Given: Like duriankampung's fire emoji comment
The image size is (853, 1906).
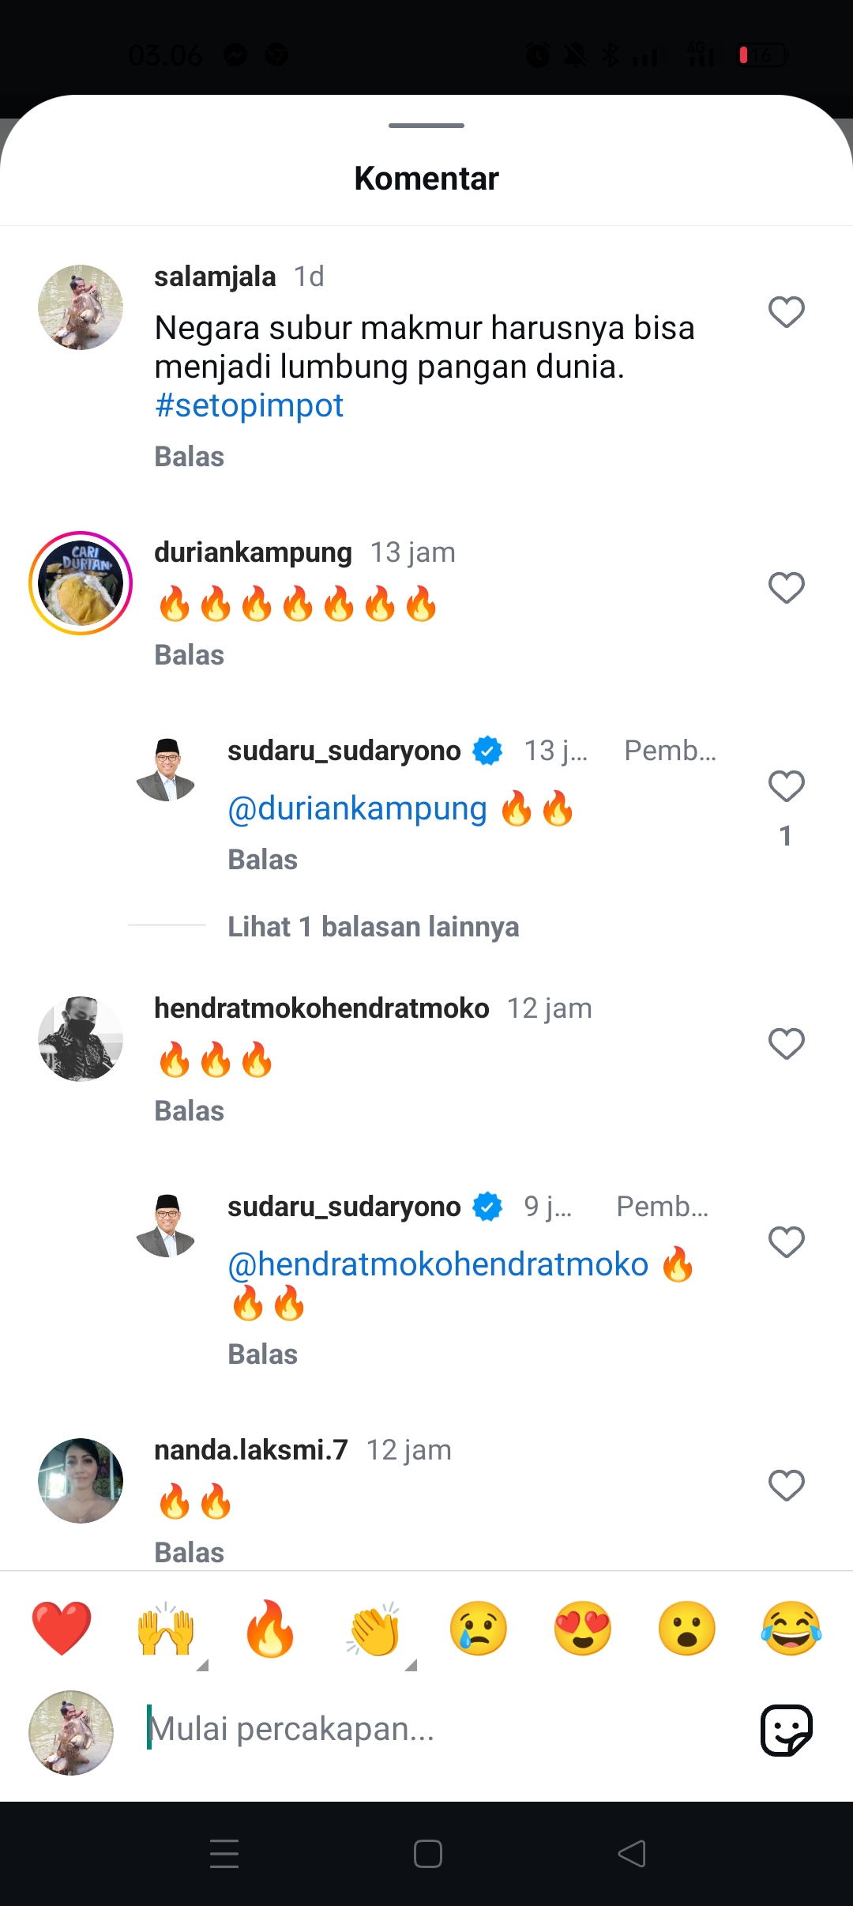Looking at the screenshot, I should coord(786,588).
